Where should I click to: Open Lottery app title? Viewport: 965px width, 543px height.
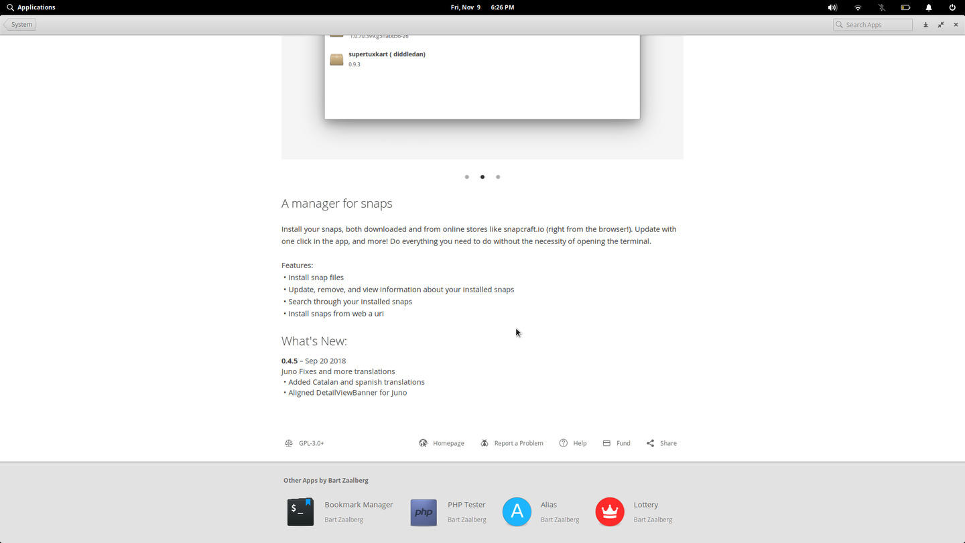tap(646, 505)
